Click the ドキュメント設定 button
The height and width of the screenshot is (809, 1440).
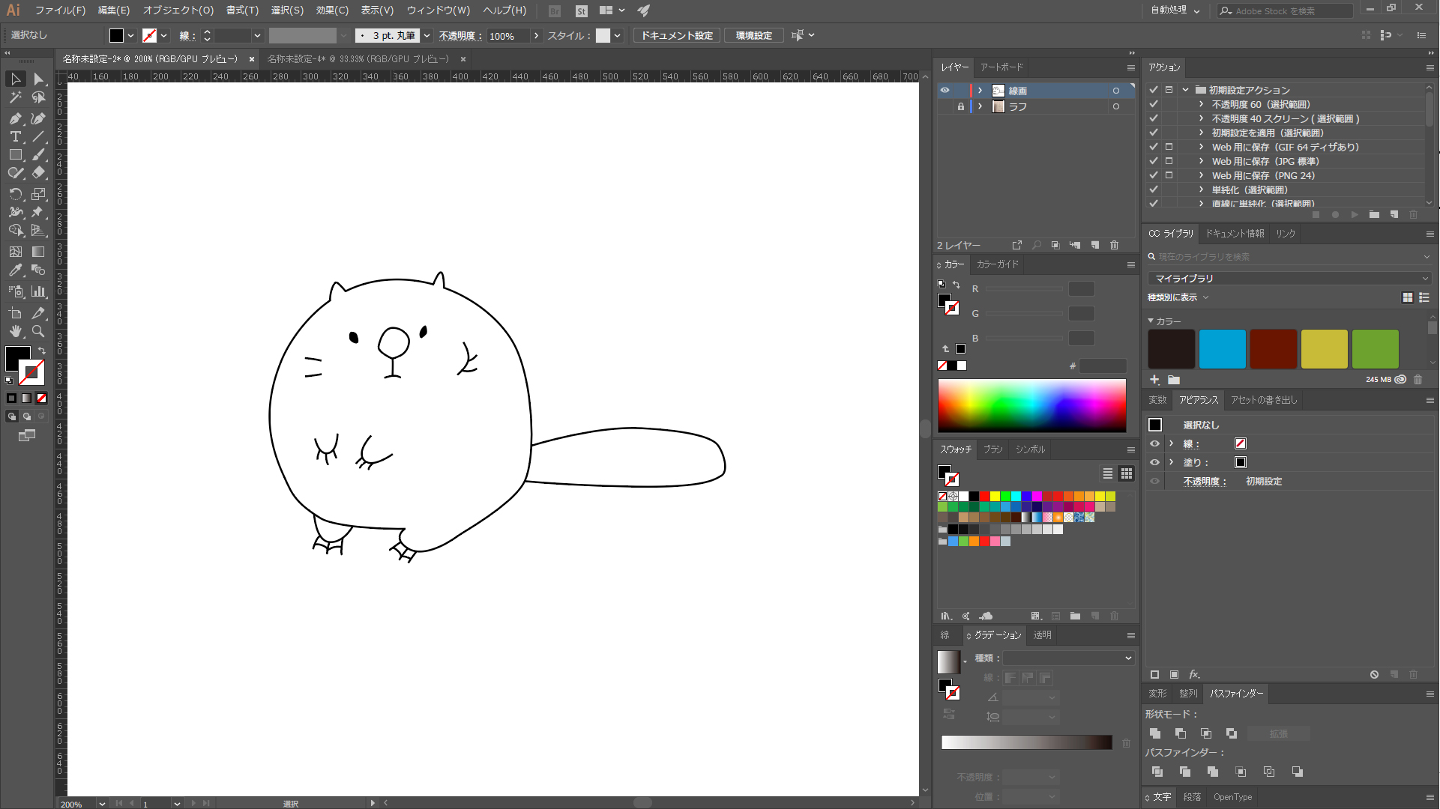676,35
